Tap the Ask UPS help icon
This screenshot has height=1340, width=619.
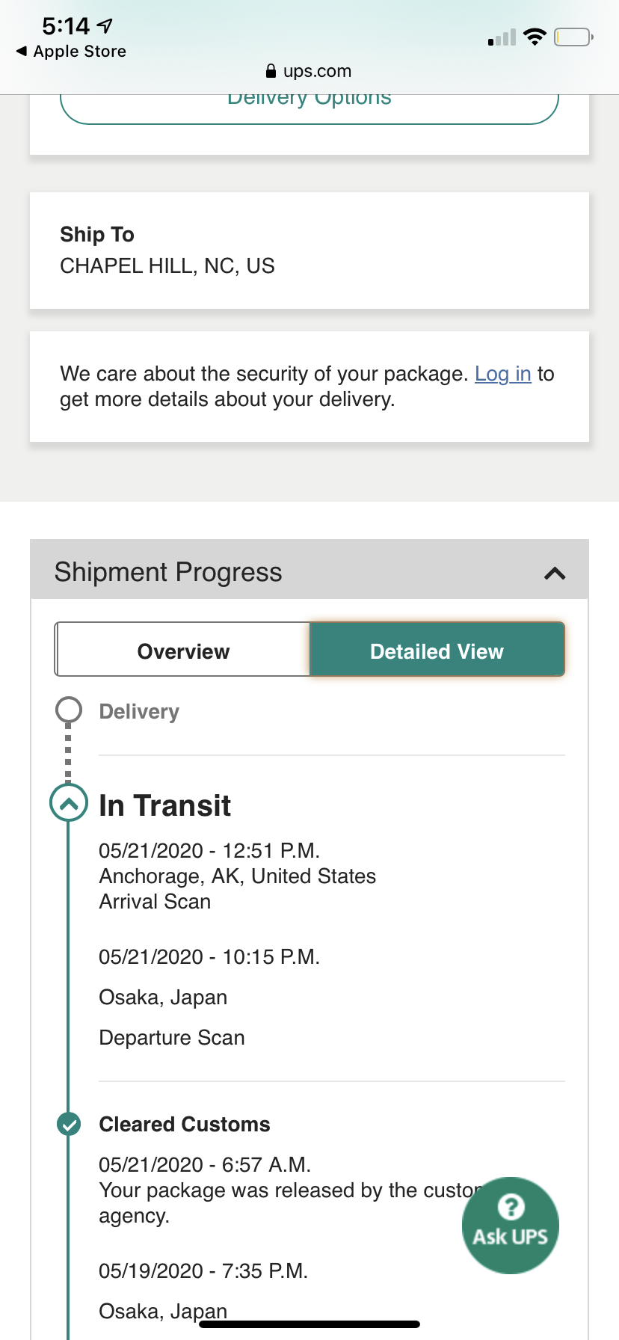click(511, 1225)
